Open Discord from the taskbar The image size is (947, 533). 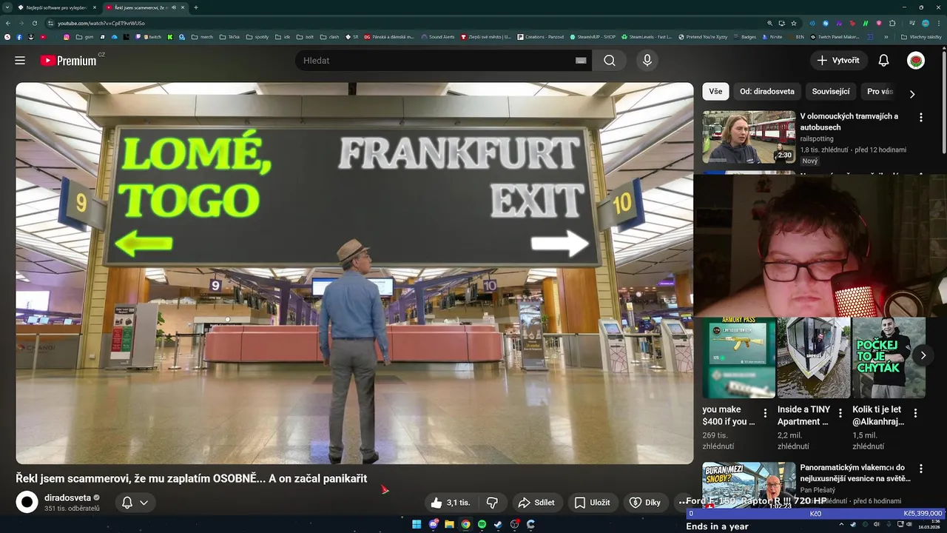tap(433, 524)
